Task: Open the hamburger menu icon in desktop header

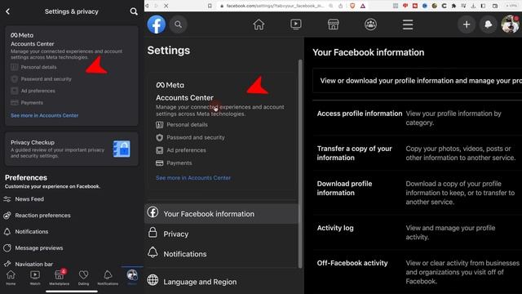Action: click(x=408, y=24)
